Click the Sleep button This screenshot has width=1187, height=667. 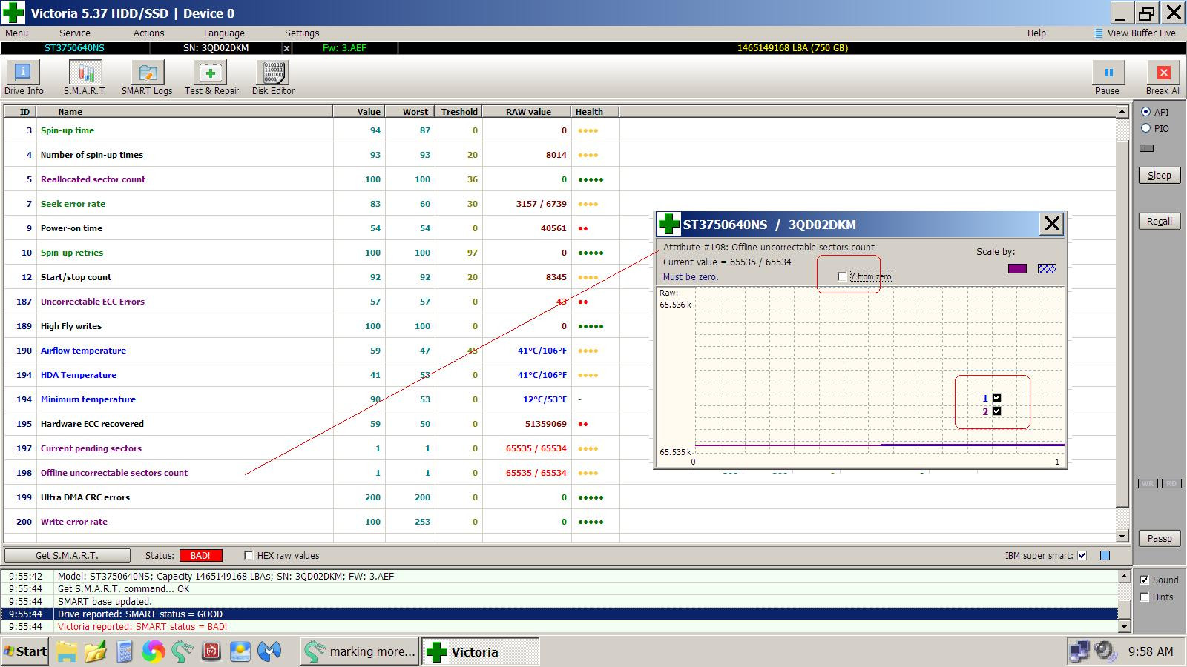[x=1160, y=176]
